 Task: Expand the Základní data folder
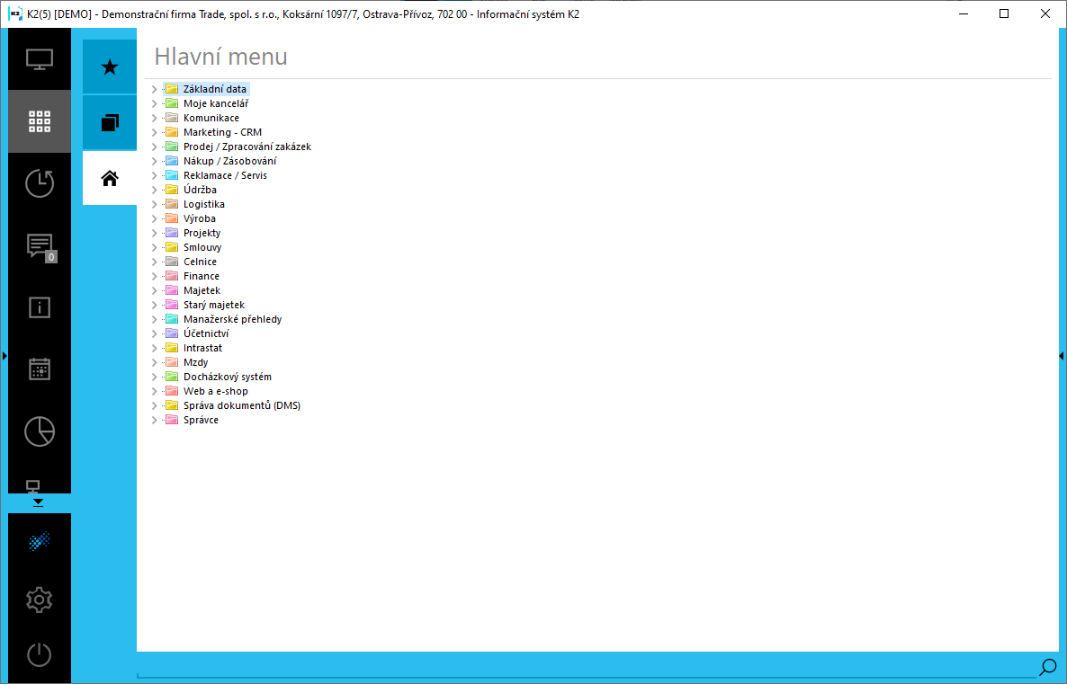point(155,89)
